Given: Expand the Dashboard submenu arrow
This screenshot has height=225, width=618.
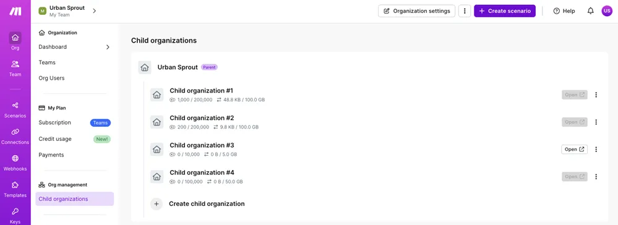Looking at the screenshot, I should (108, 47).
